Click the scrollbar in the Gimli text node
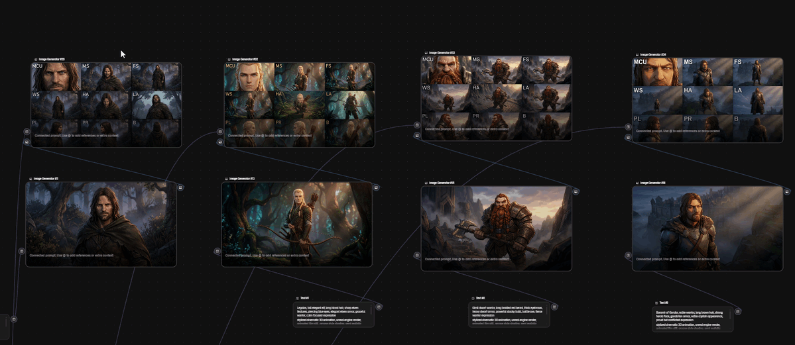 click(546, 310)
